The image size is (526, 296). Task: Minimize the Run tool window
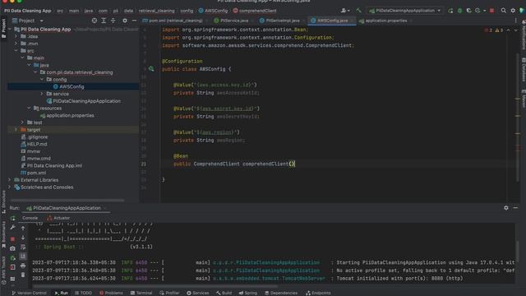click(515, 208)
